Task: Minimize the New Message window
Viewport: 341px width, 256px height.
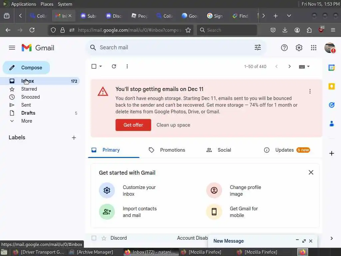Action: click(297, 240)
